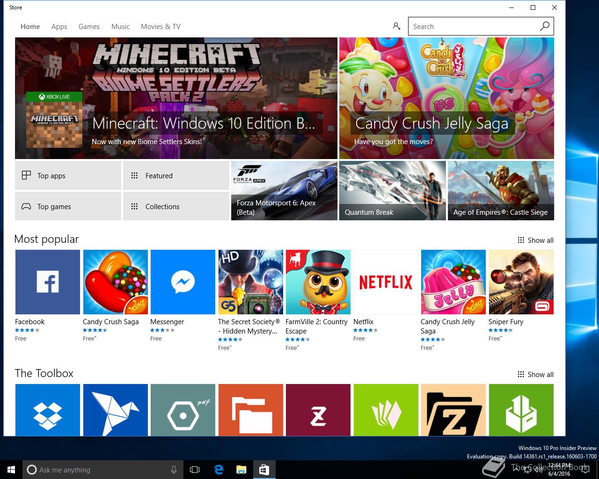Image resolution: width=599 pixels, height=479 pixels.
Task: Open the Messenger app tile
Action: coord(183,282)
